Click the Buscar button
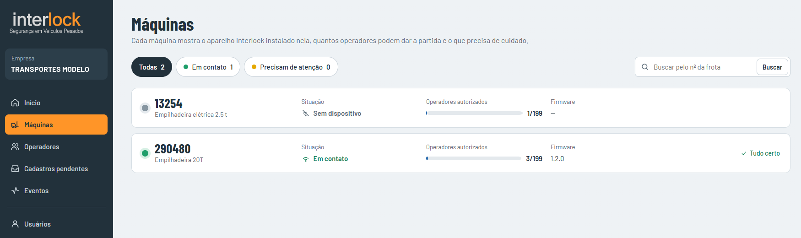 pos(772,67)
